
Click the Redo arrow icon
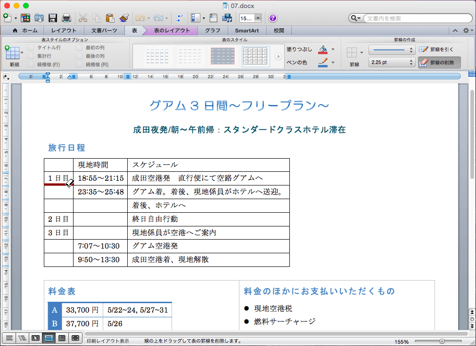(158, 18)
